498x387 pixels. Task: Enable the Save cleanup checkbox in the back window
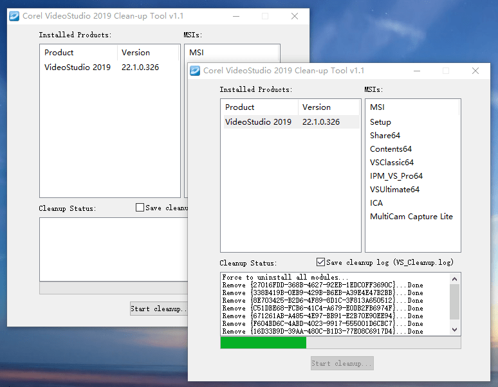pos(140,208)
